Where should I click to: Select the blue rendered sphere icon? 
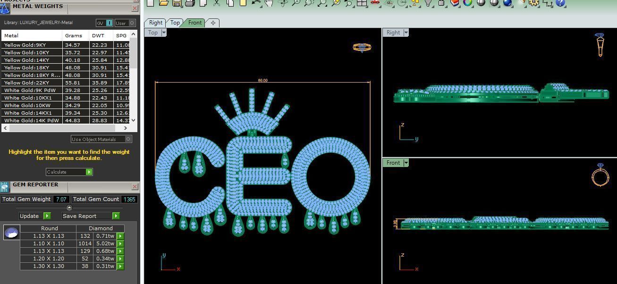(507, 2)
